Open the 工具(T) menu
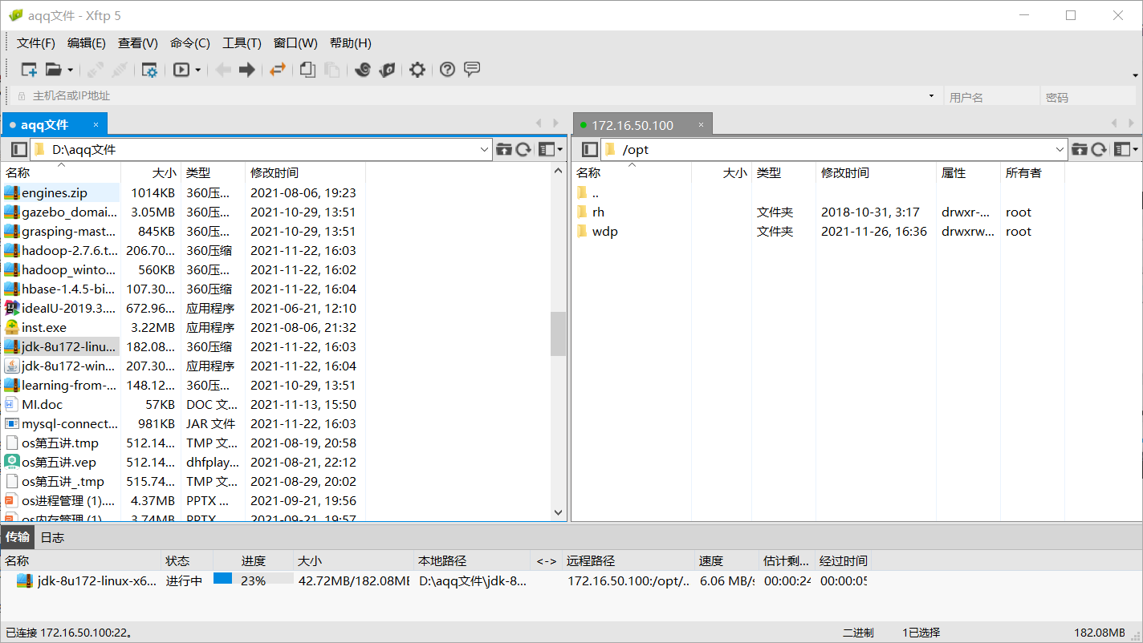 point(242,43)
